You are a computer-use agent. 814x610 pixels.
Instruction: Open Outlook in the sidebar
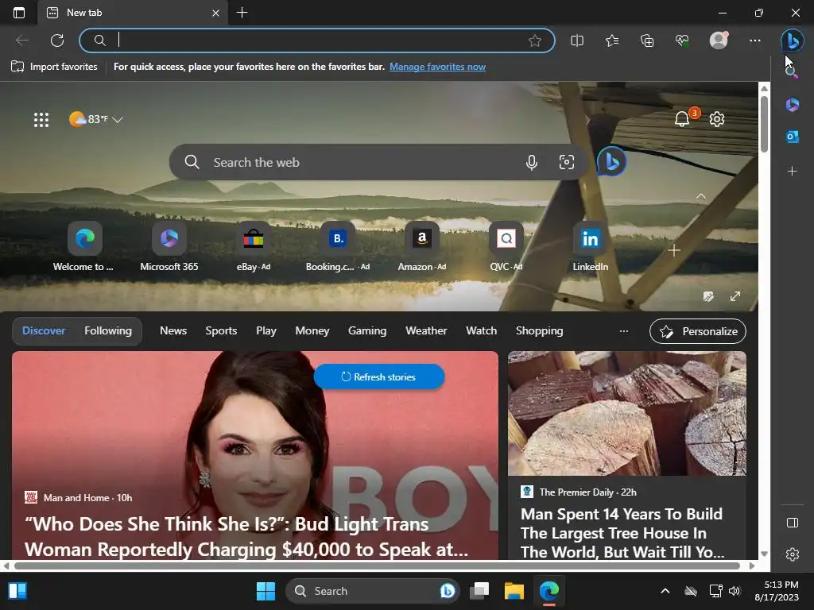[793, 137]
